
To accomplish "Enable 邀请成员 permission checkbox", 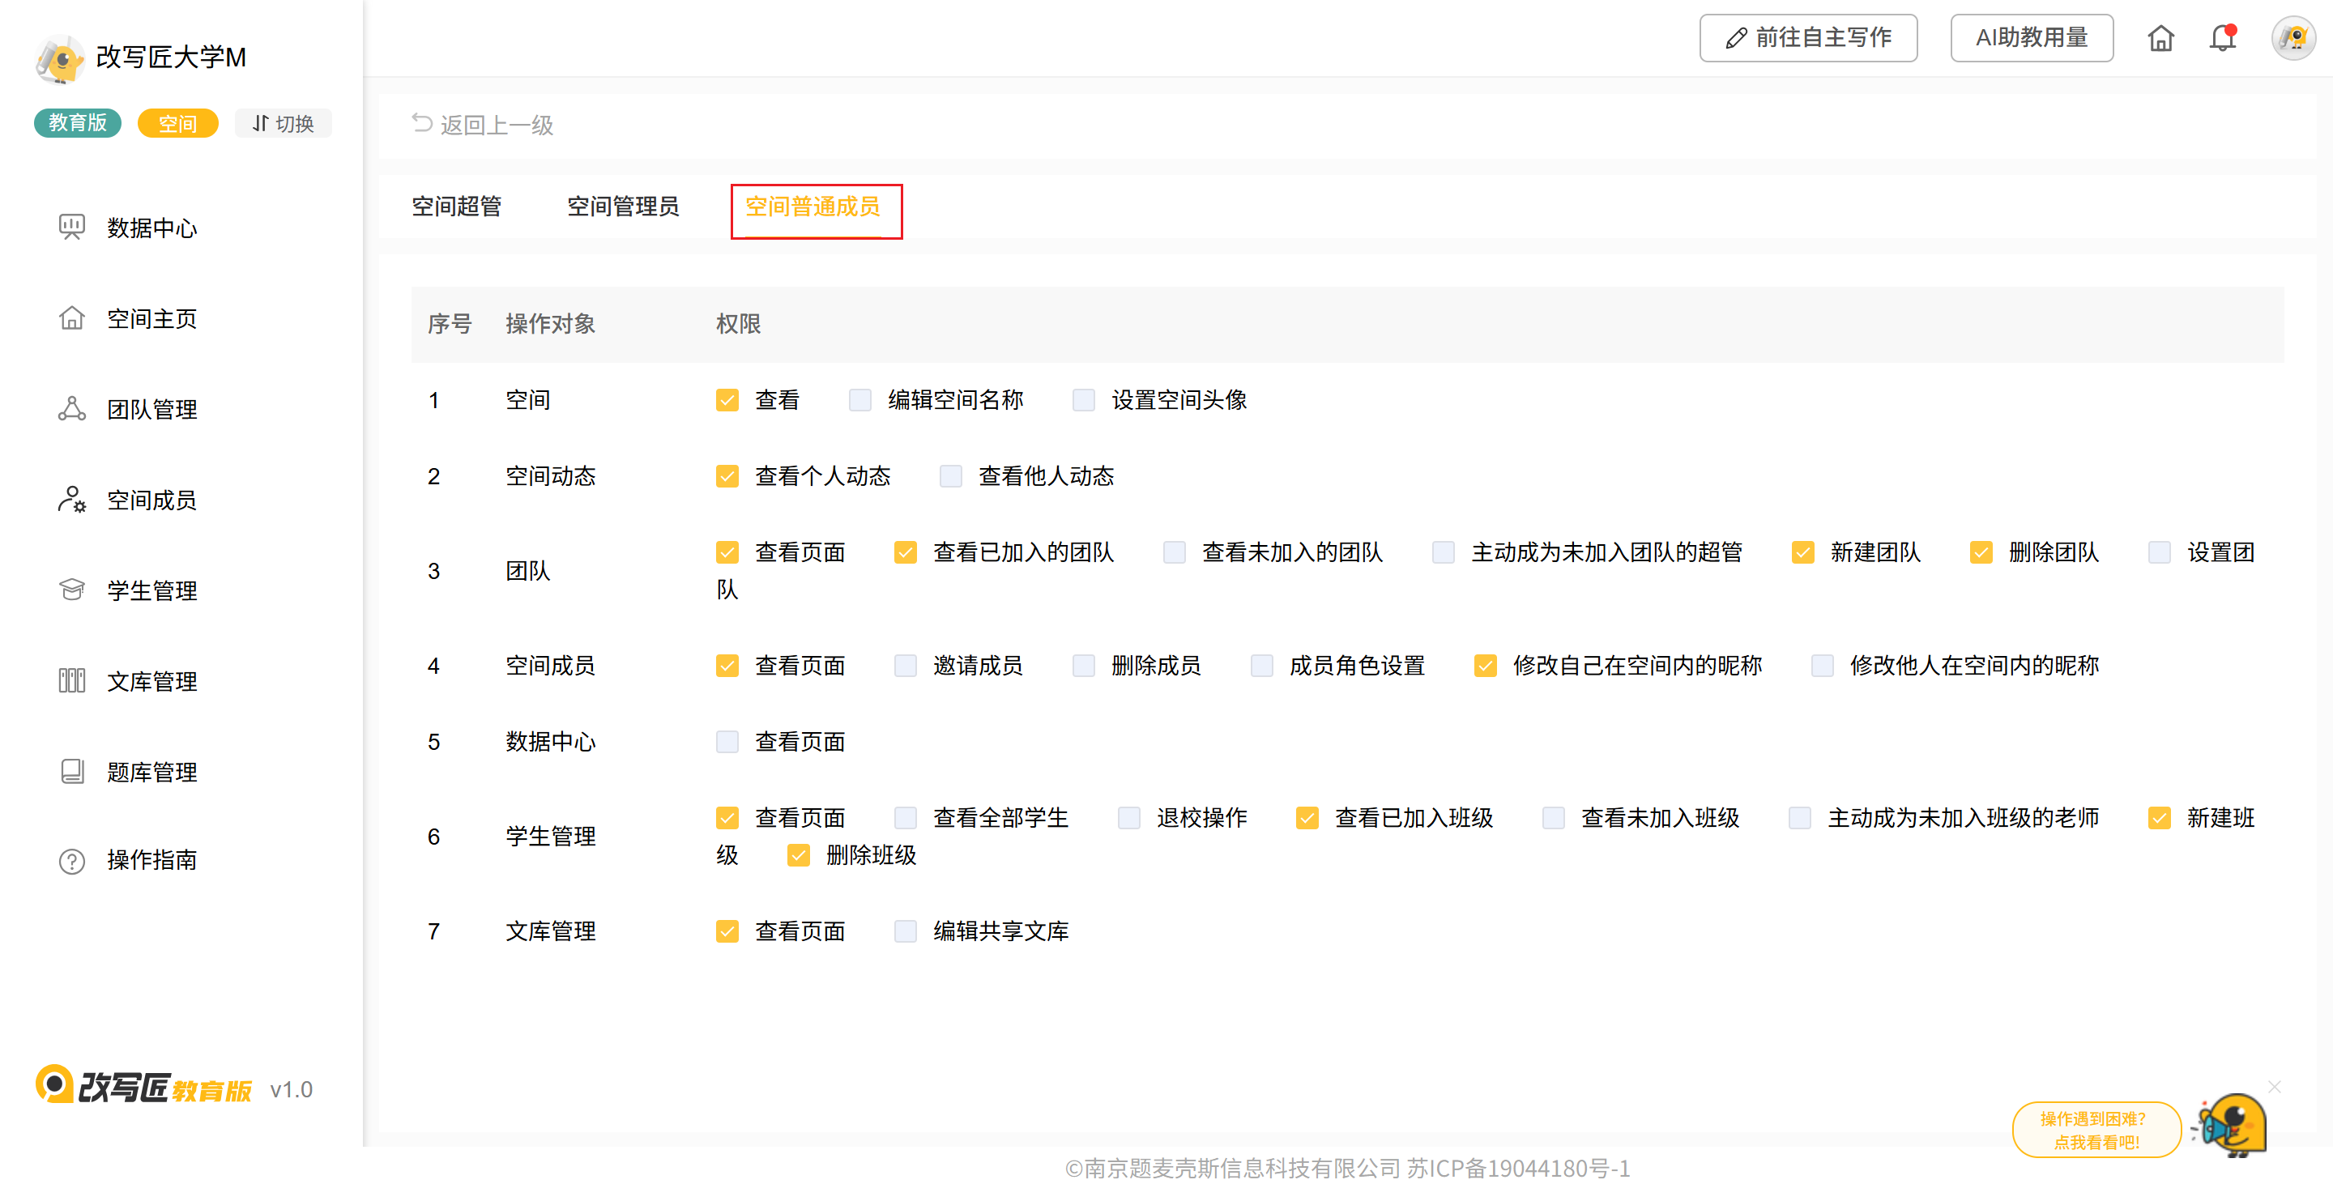I will point(905,667).
